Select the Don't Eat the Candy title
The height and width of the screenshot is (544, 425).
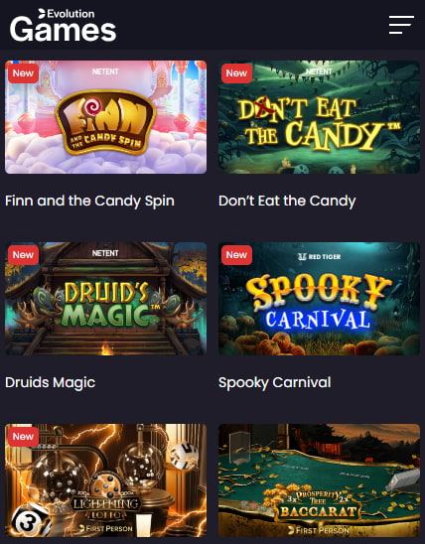point(287,201)
